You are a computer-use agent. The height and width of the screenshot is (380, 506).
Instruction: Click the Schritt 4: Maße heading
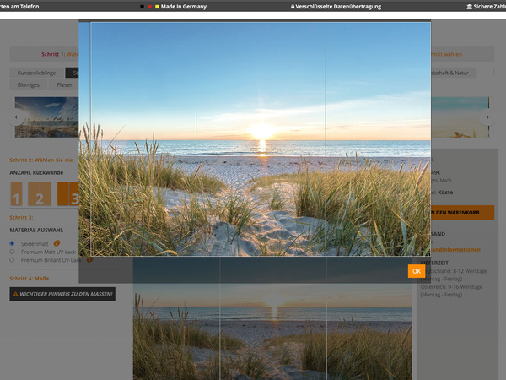[30, 278]
